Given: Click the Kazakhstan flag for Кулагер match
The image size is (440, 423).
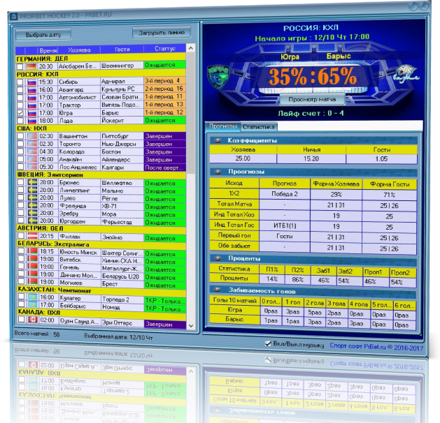Looking at the screenshot, I should 33,297.
